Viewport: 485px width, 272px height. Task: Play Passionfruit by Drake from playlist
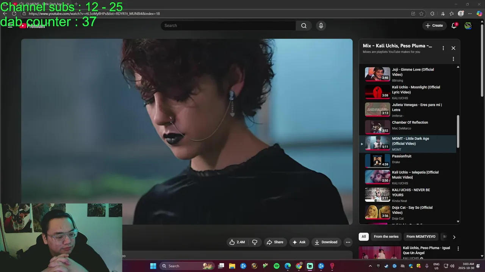pos(408,161)
